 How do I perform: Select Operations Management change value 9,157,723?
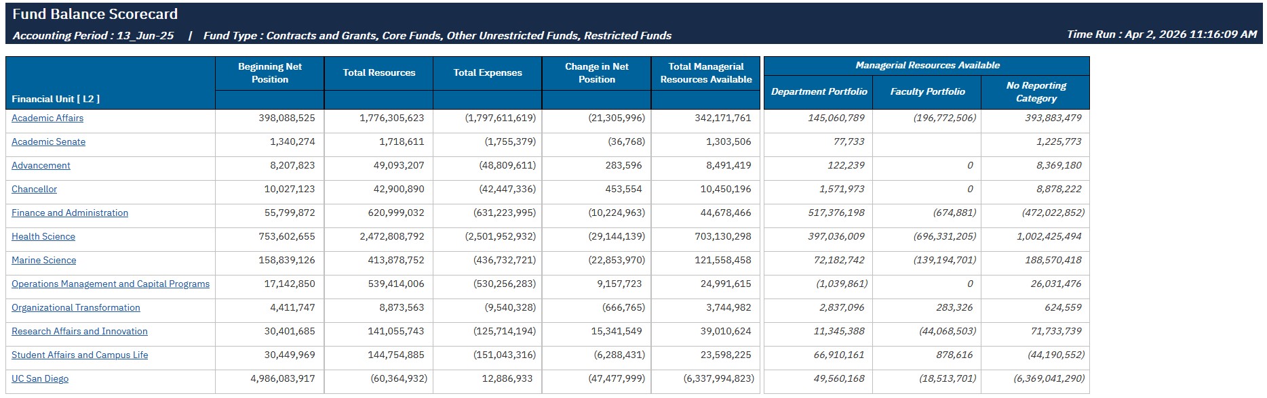[x=619, y=284]
